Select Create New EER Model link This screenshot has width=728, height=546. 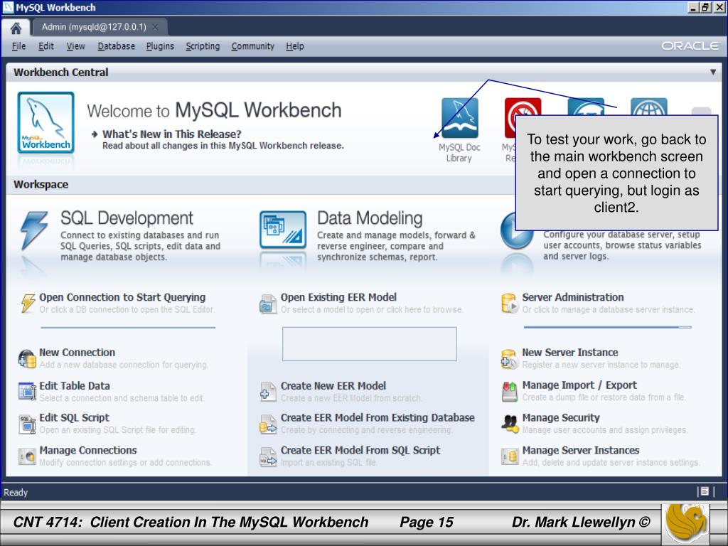point(333,386)
